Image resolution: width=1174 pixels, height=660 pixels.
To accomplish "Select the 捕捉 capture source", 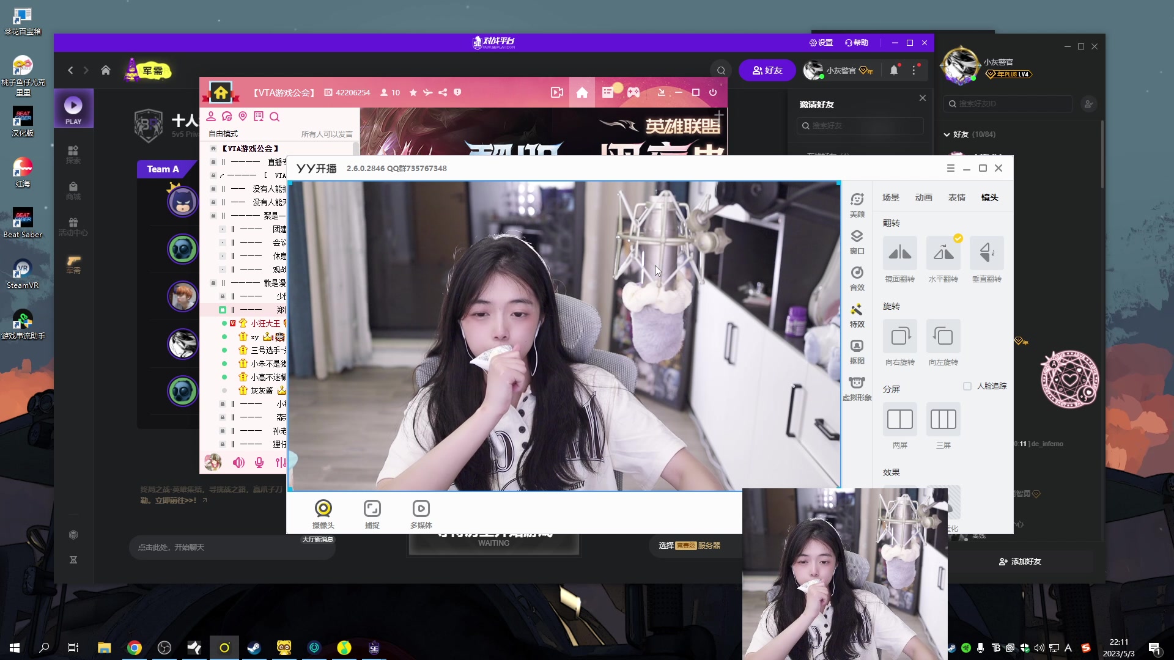I will [x=372, y=514].
